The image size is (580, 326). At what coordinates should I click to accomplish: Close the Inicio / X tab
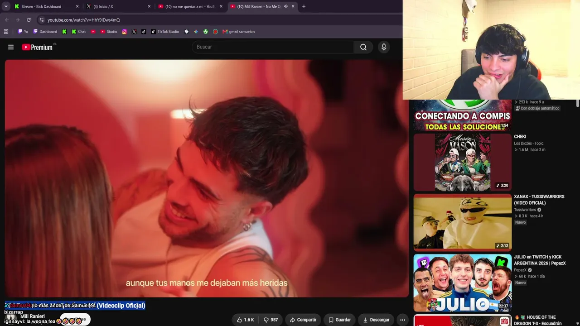pos(149,6)
